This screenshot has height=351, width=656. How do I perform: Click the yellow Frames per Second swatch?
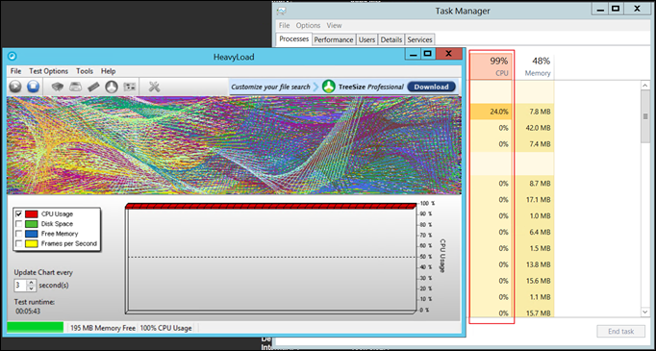[32, 243]
